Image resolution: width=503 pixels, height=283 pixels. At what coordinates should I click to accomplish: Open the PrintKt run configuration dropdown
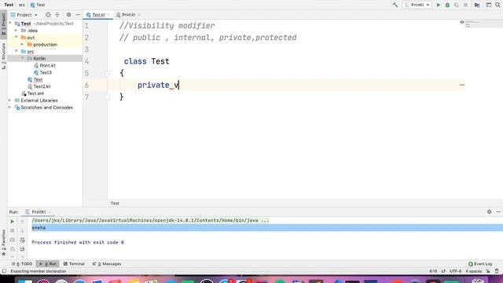click(417, 5)
